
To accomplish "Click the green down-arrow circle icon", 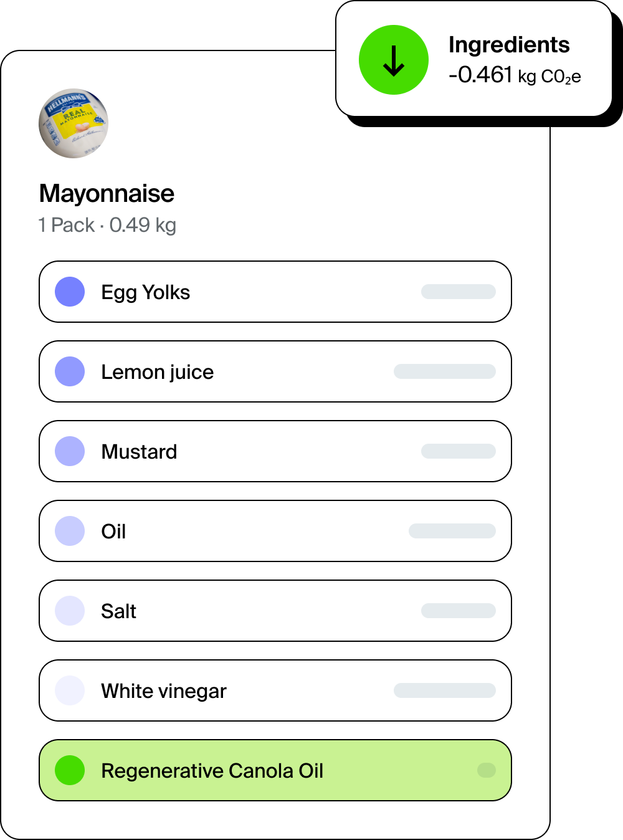I will pyautogui.click(x=394, y=60).
